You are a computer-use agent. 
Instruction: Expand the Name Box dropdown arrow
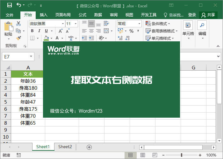[31, 57]
